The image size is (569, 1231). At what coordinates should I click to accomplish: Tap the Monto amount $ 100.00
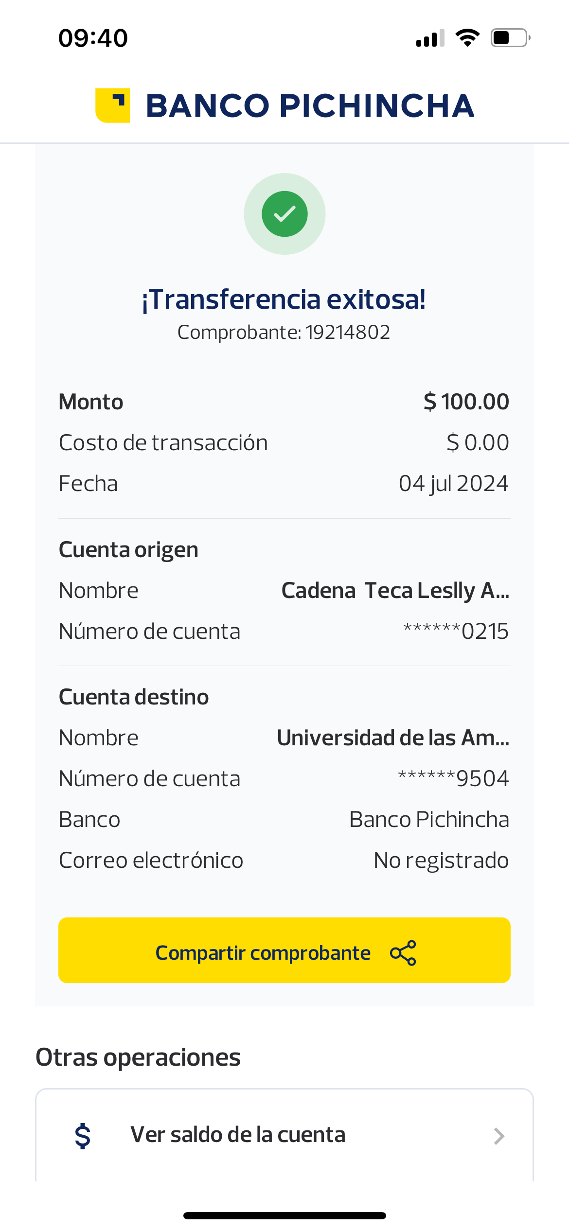point(466,402)
